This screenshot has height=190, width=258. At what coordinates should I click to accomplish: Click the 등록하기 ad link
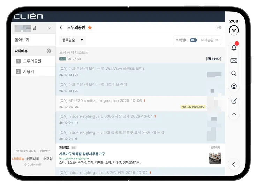(215, 147)
